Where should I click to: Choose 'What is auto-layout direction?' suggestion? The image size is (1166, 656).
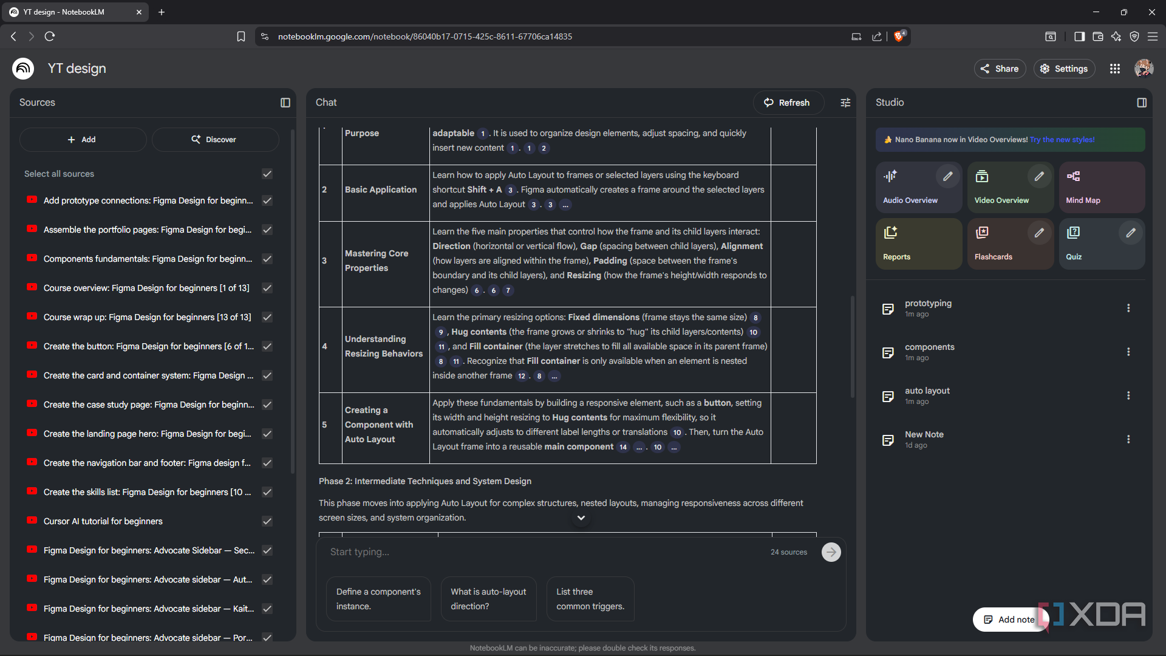coord(489,599)
